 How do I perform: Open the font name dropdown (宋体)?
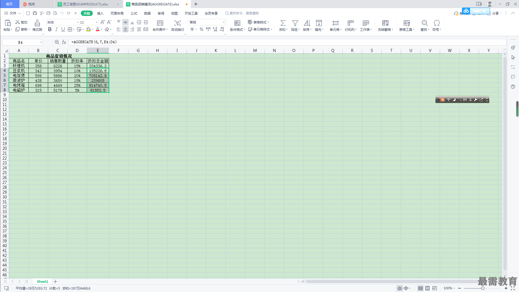point(78,22)
